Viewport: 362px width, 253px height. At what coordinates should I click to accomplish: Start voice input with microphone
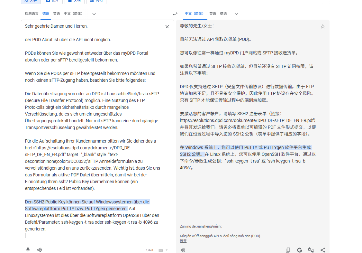[x=28, y=250]
